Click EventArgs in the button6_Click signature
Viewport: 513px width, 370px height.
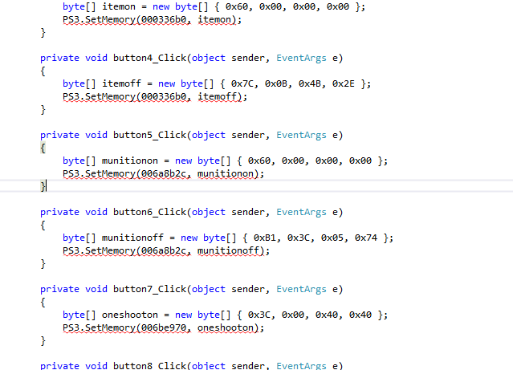[301, 213]
